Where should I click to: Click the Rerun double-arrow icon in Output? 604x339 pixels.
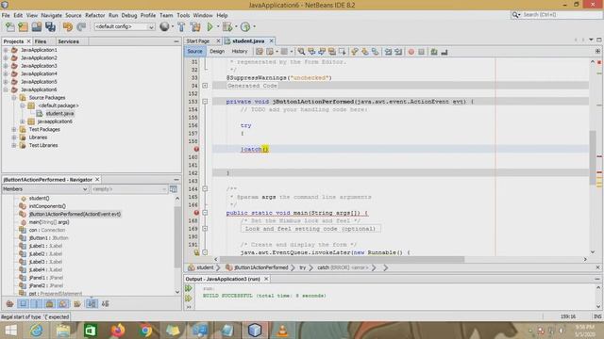pyautogui.click(x=189, y=288)
